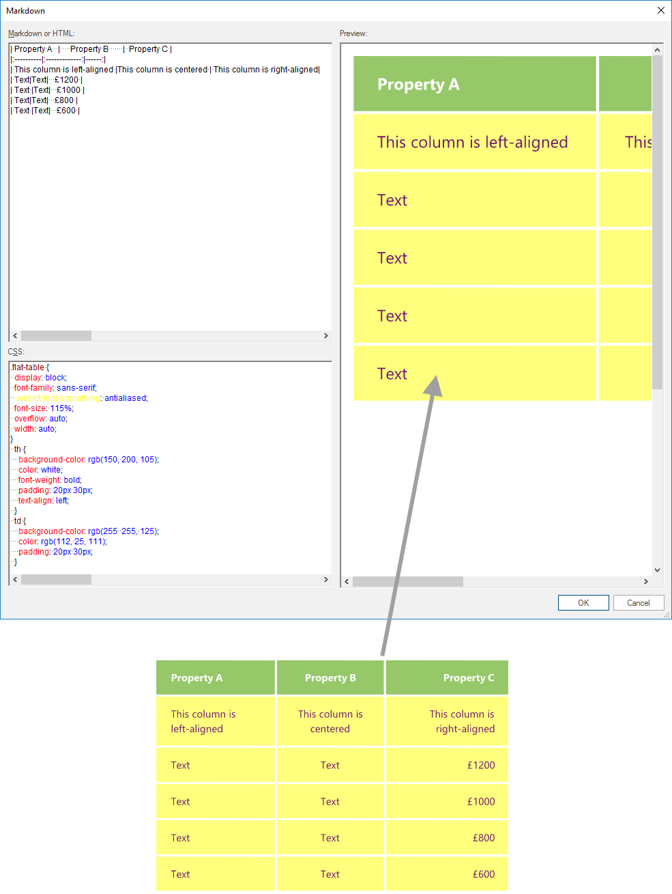This screenshot has width=672, height=894.
Task: Click left scroll arrow under Markdown editor
Action: click(15, 336)
